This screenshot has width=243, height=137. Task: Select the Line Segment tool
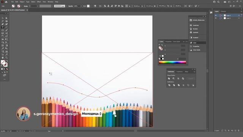coord(6,27)
